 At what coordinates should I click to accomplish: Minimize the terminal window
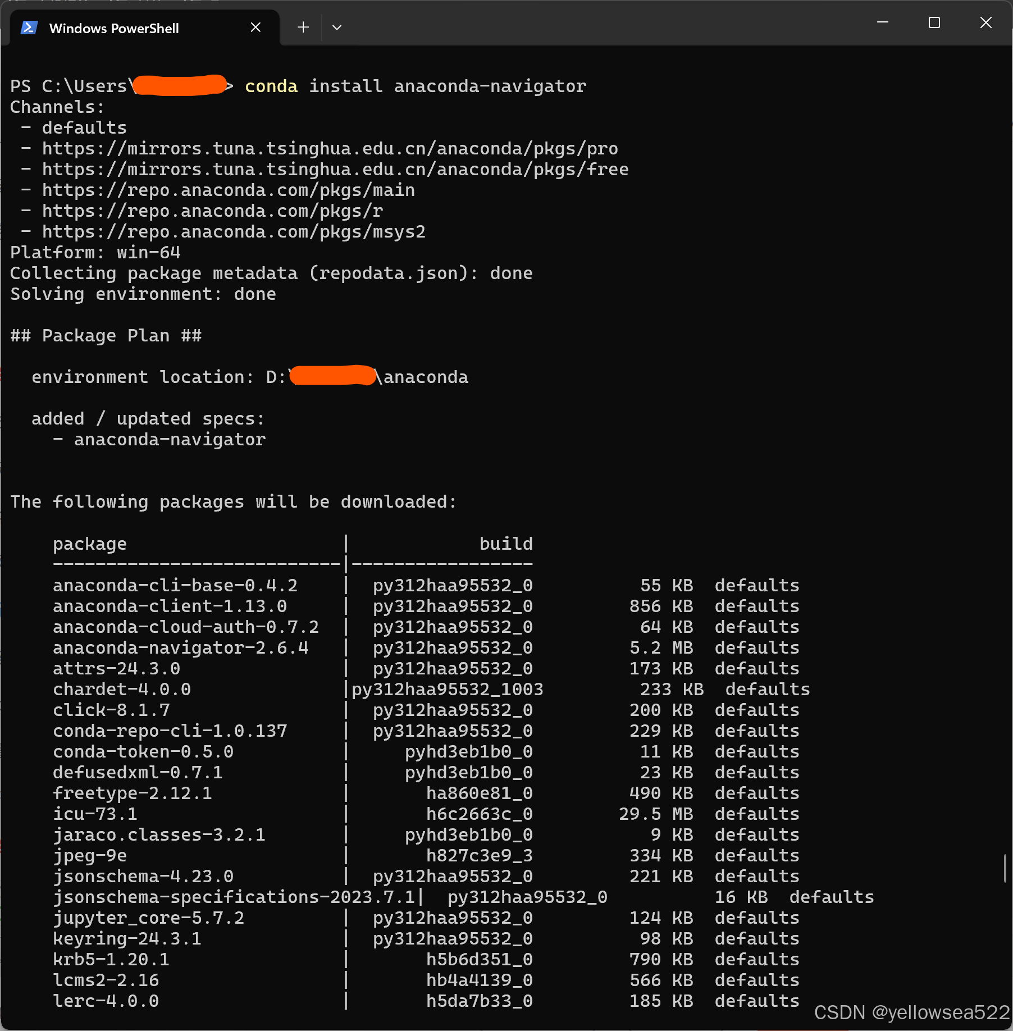coord(883,22)
